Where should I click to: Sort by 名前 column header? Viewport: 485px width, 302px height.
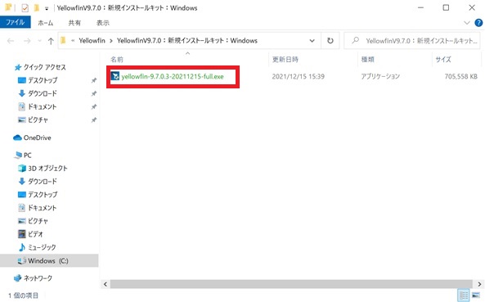point(117,59)
